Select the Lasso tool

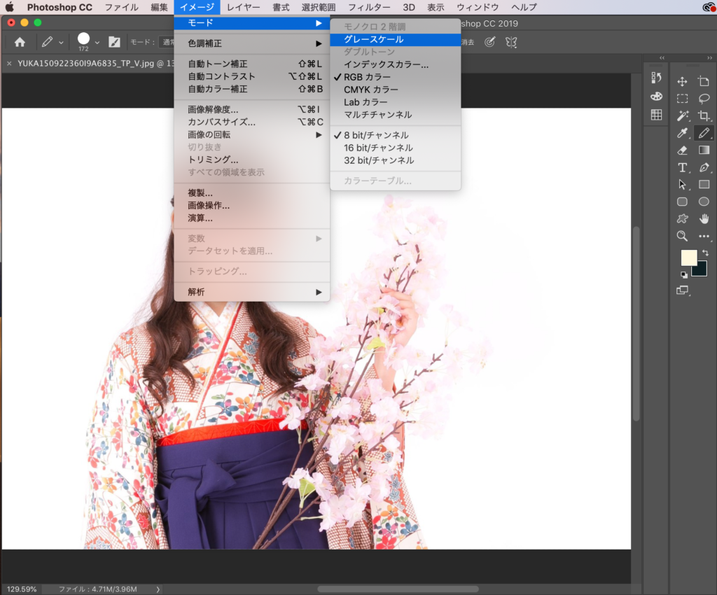[704, 99]
